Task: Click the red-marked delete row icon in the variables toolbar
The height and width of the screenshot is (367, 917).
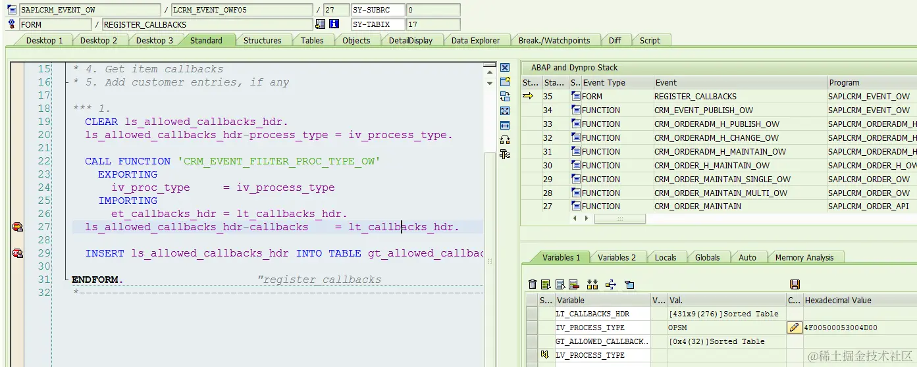Action: (x=574, y=284)
